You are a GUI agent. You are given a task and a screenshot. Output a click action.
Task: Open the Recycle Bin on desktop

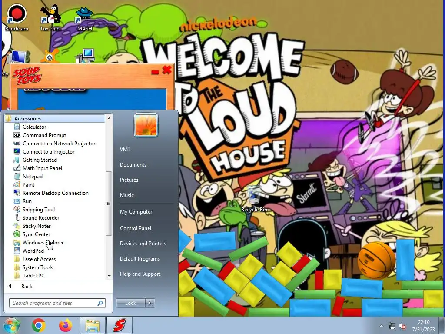[x=254, y=198]
